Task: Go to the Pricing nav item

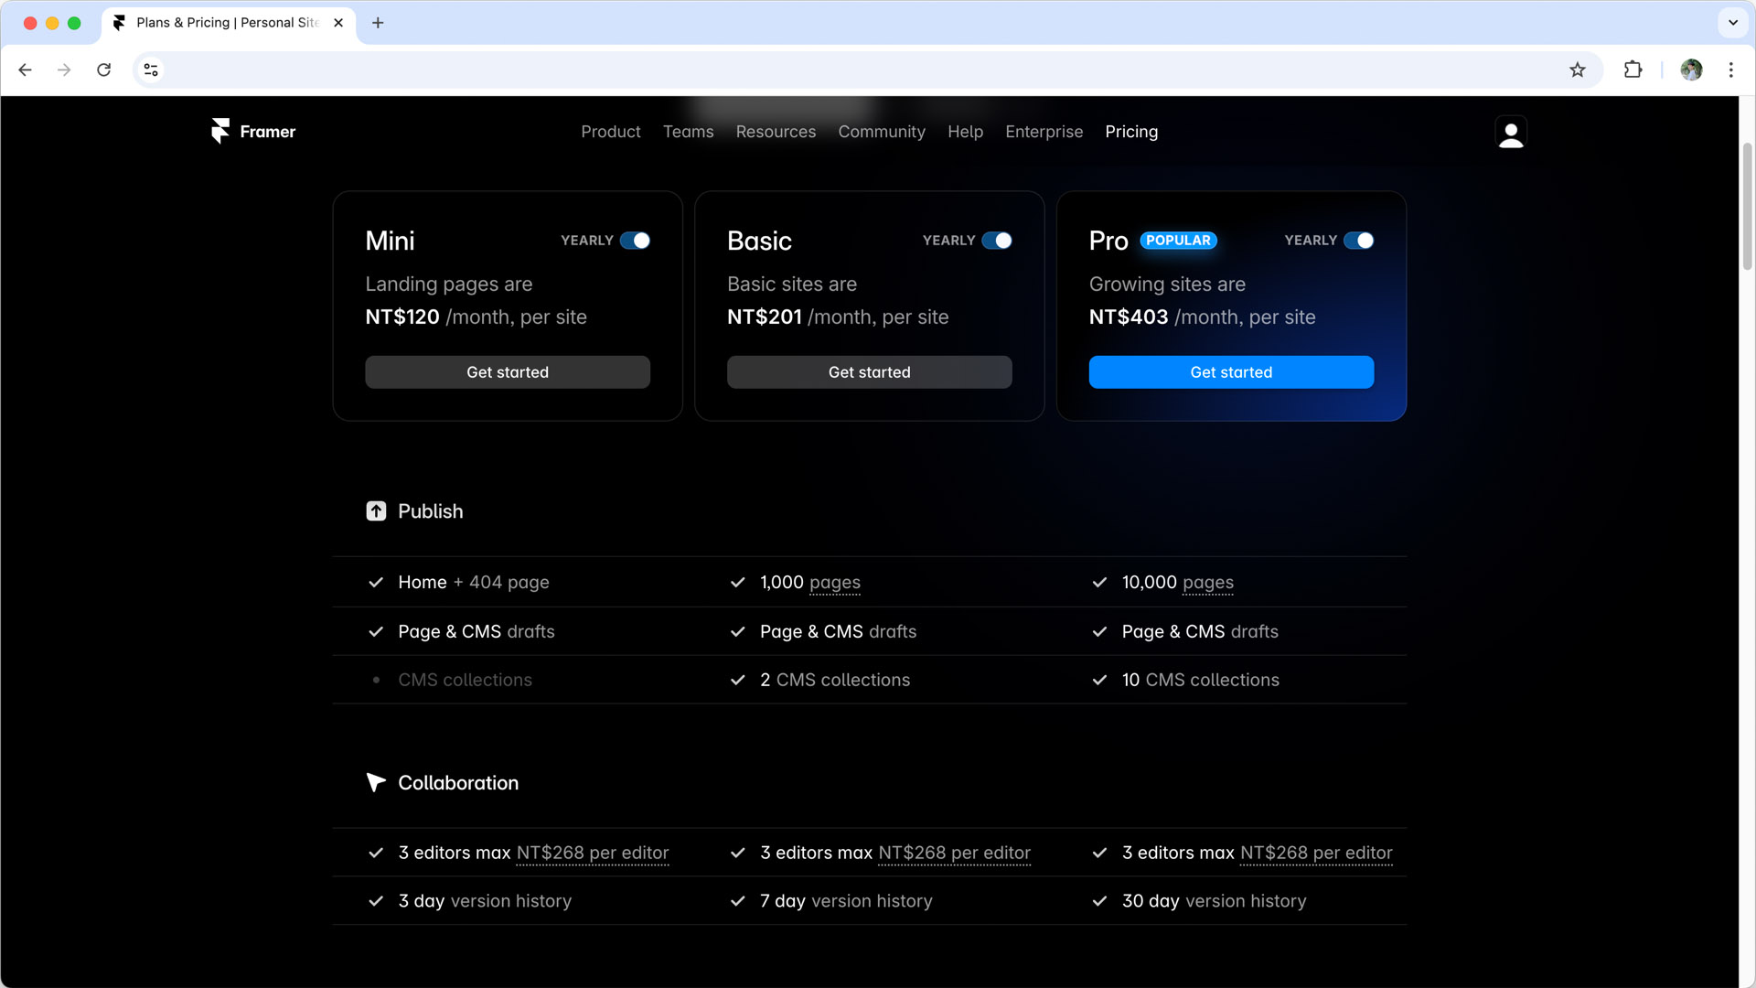Action: pos(1131,132)
